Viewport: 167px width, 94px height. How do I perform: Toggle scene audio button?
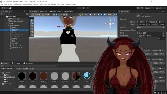click(x=95, y=15)
